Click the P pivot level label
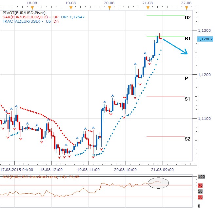The image size is (216, 208). (x=186, y=78)
